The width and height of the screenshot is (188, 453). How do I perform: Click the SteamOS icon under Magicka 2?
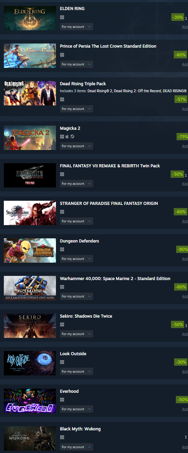[x=72, y=137]
